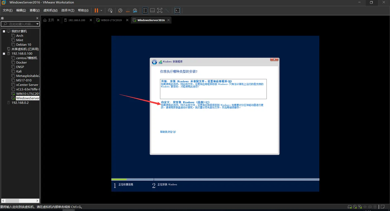390x211 pixels.
Task: Open the 编辑(E) menu
Action: (21, 11)
